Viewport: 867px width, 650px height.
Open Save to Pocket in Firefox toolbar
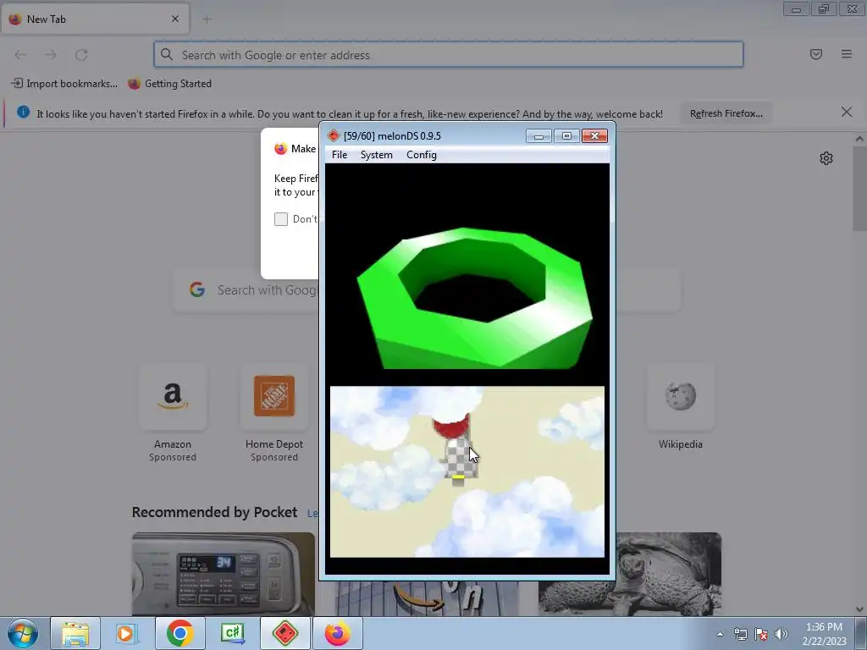coord(816,54)
